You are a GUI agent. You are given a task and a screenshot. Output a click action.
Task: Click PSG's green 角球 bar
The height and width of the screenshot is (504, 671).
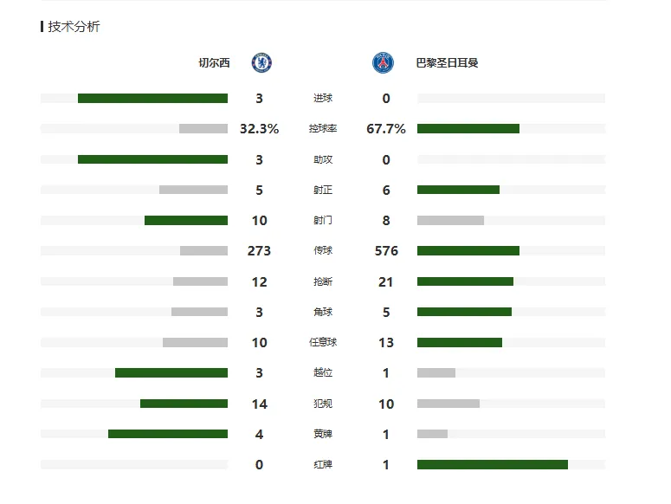464,312
